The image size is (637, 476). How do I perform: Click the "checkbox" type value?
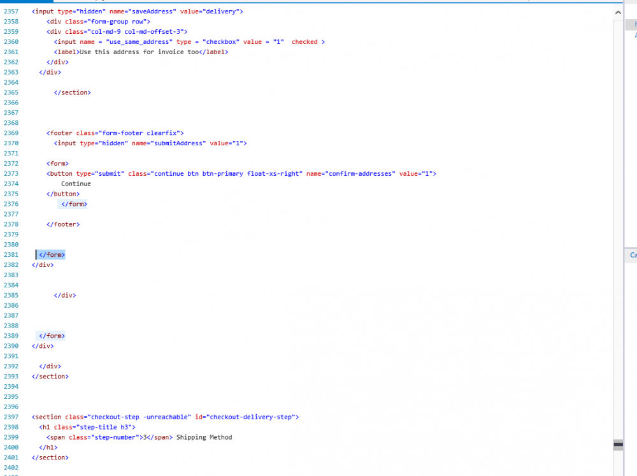point(221,42)
